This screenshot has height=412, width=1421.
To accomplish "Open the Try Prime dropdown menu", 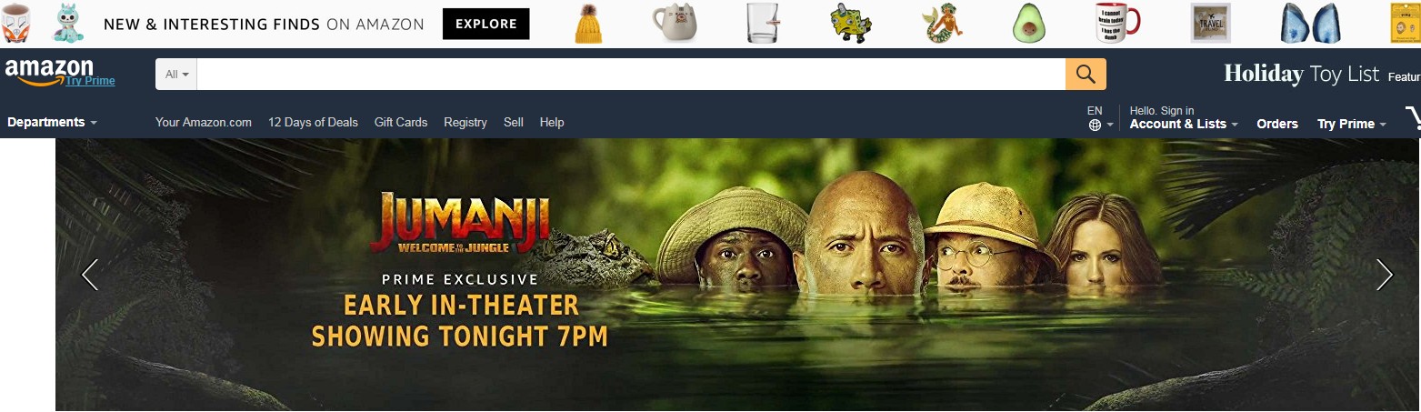I will pyautogui.click(x=1351, y=124).
